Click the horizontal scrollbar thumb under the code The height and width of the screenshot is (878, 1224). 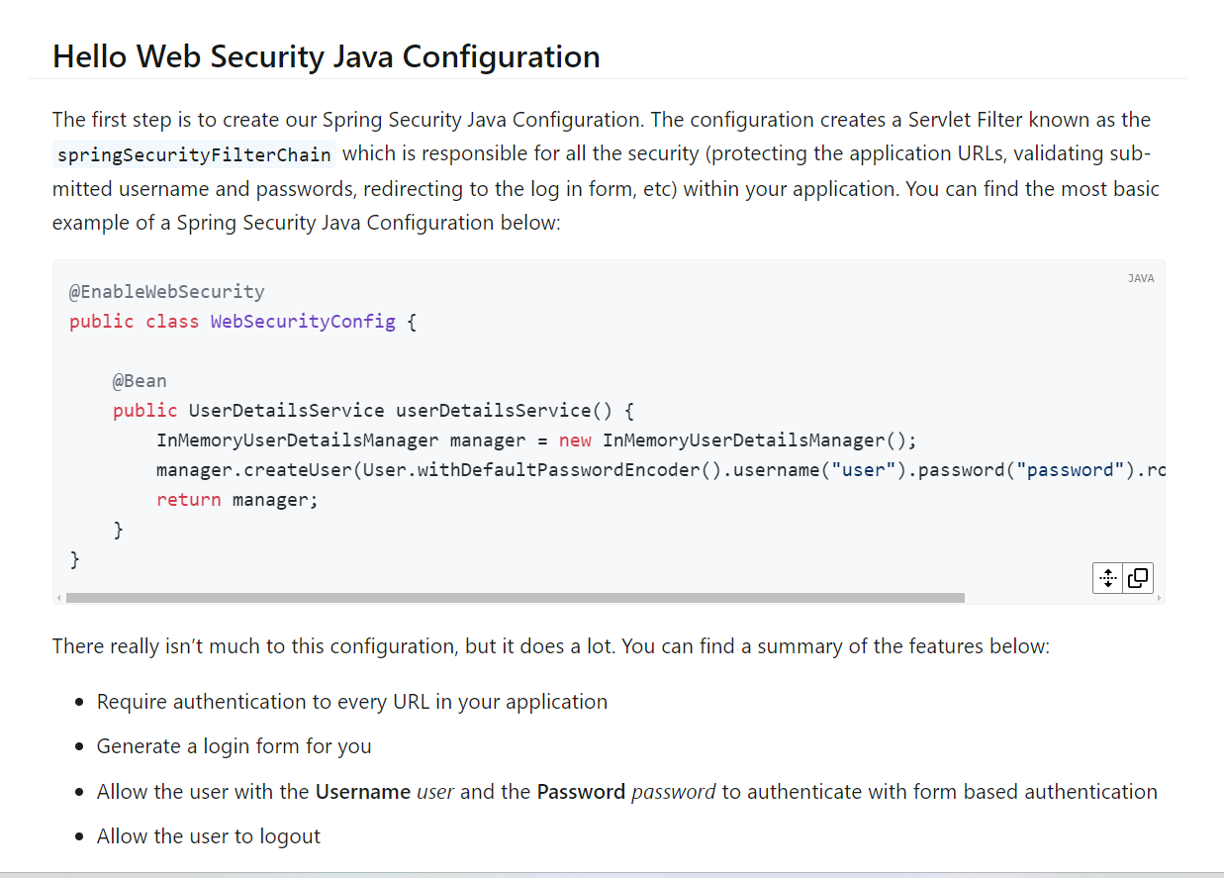tap(515, 598)
